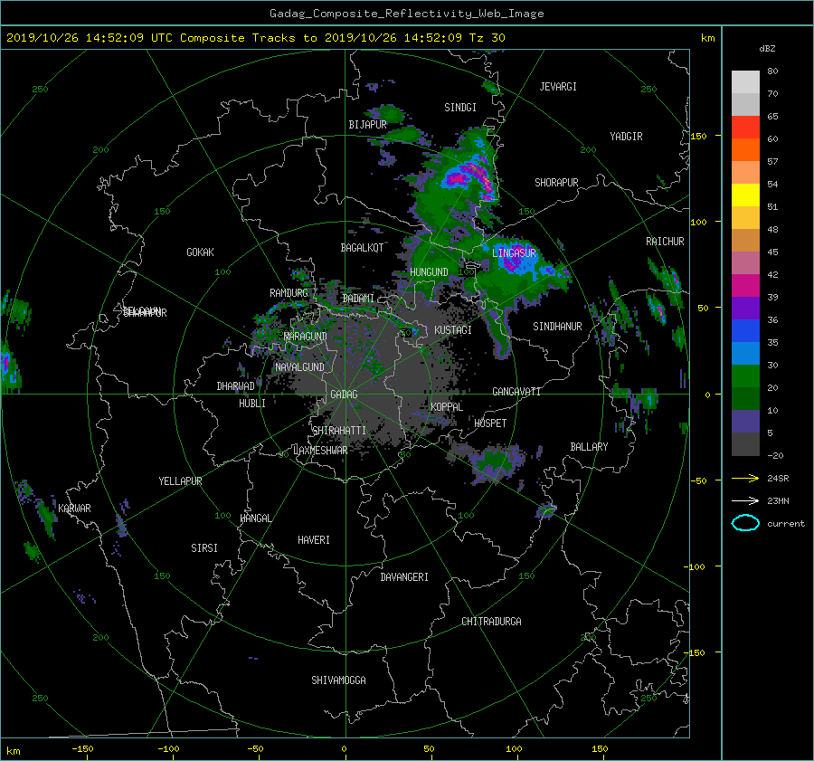Click the NAVALGUND city label

point(299,367)
